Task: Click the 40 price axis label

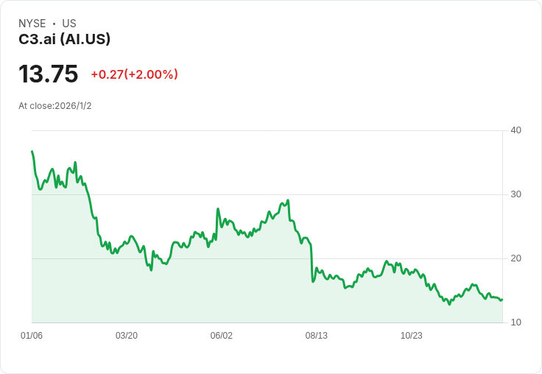Action: coord(516,130)
